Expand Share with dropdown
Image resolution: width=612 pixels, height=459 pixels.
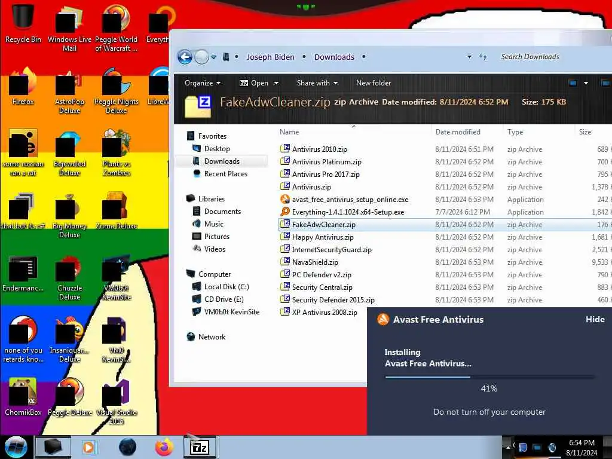[317, 83]
